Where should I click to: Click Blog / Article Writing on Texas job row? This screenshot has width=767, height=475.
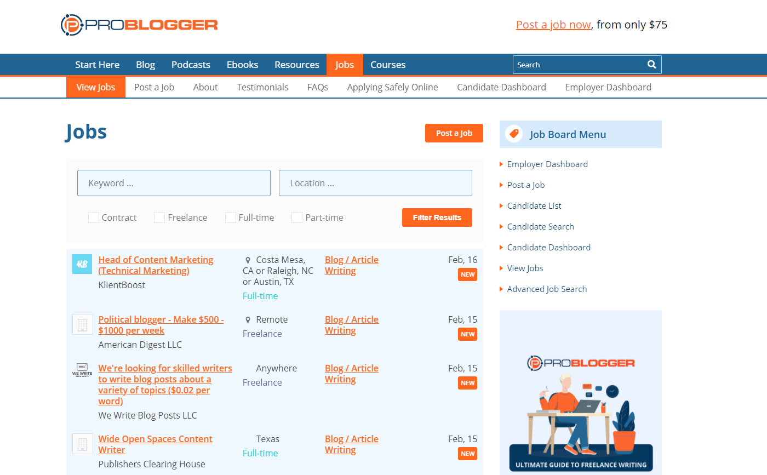click(352, 444)
